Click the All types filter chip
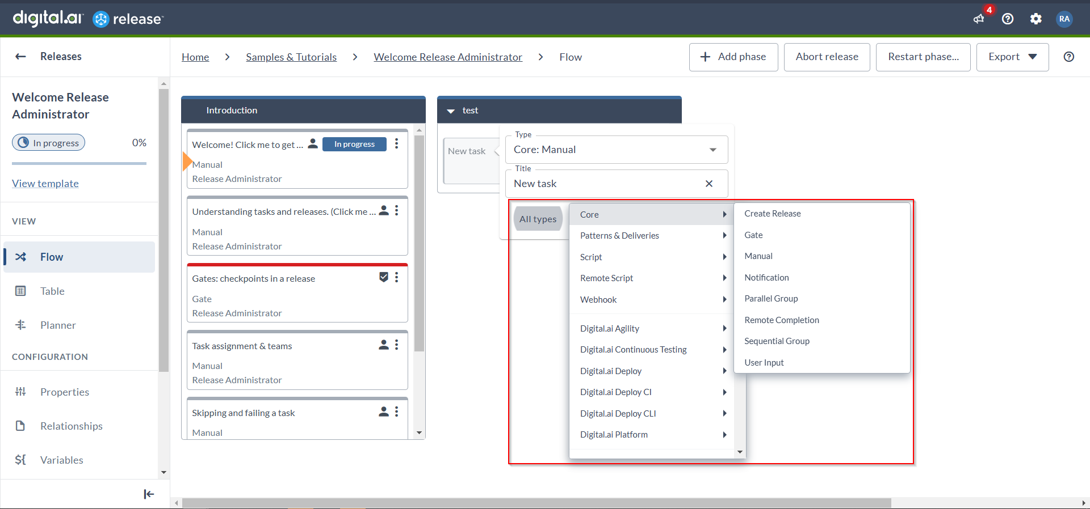 tap(538, 219)
